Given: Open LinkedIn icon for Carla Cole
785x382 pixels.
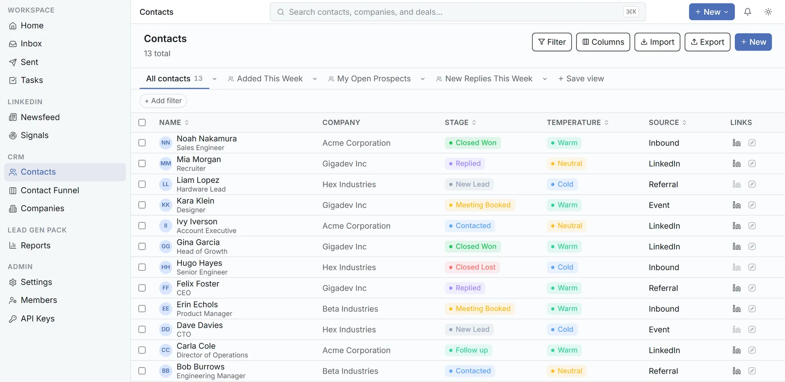Looking at the screenshot, I should tap(737, 350).
